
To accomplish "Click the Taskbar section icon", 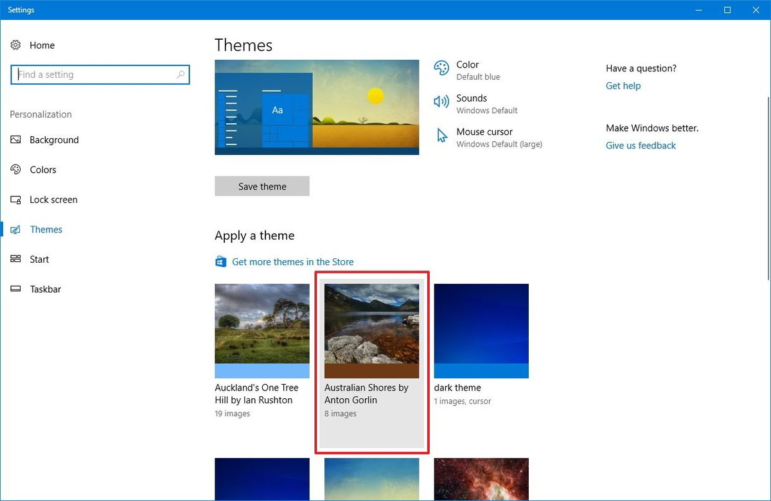I will pos(15,289).
